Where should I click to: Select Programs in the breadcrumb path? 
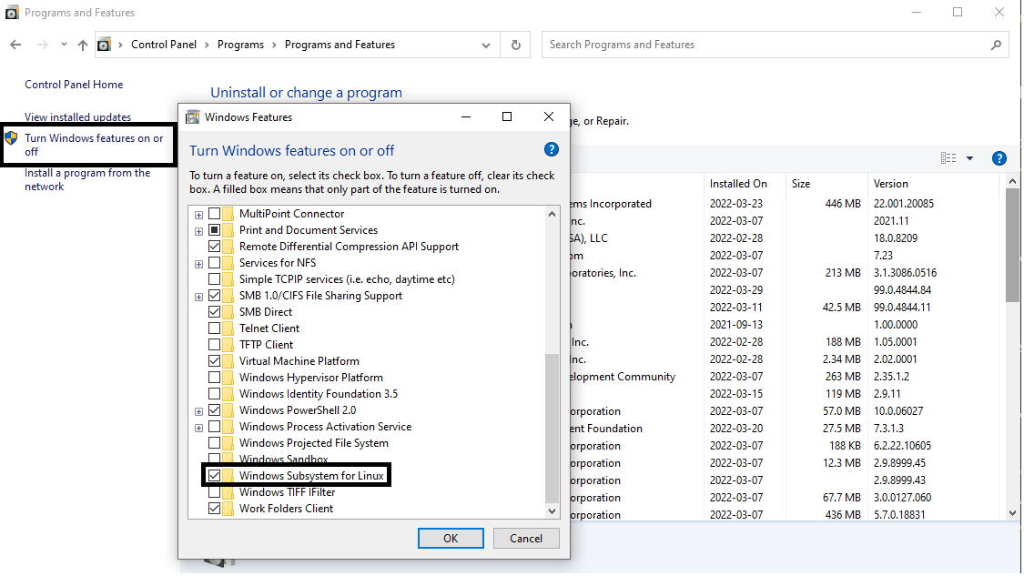pos(239,44)
